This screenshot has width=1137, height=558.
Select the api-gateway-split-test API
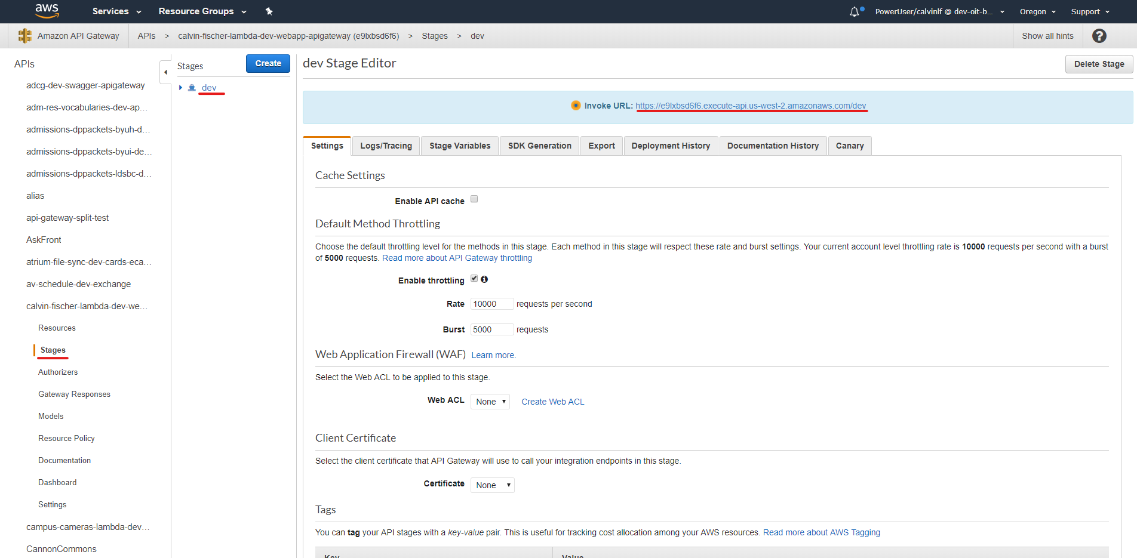67,218
